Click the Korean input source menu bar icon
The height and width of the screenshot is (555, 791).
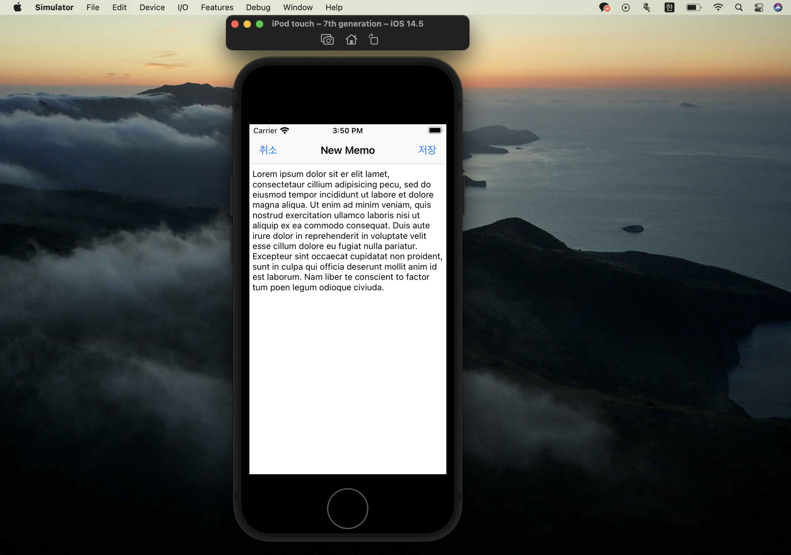[669, 8]
